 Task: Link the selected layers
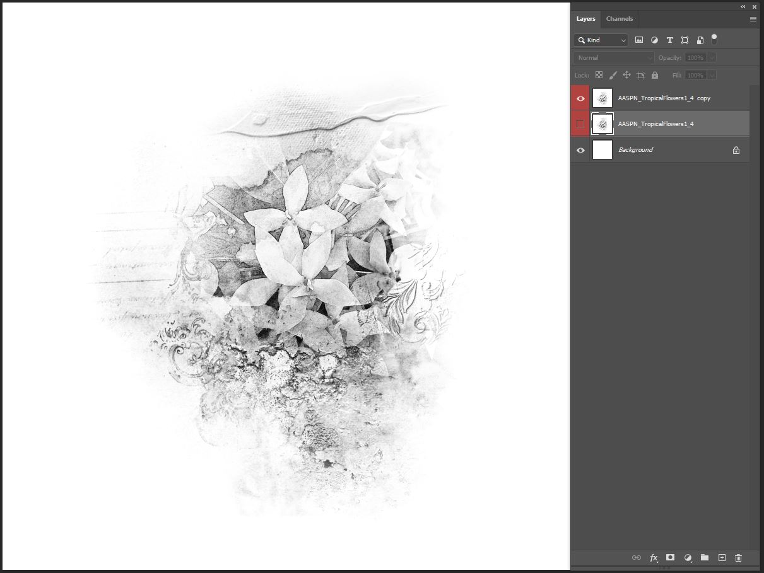click(637, 558)
